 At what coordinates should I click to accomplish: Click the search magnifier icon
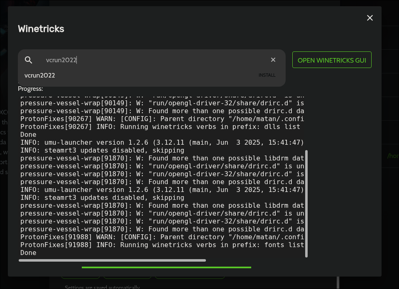tap(29, 60)
